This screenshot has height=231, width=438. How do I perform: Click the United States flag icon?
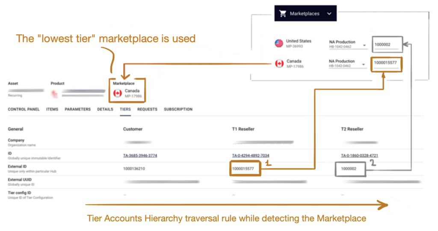(x=279, y=43)
